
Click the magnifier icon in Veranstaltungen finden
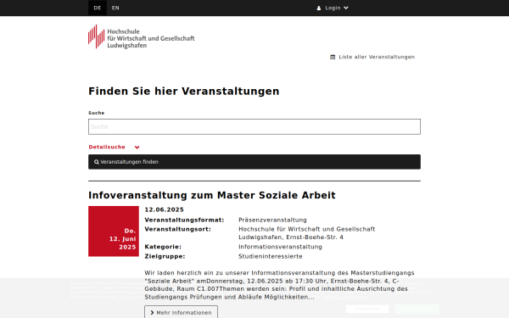coord(97,162)
